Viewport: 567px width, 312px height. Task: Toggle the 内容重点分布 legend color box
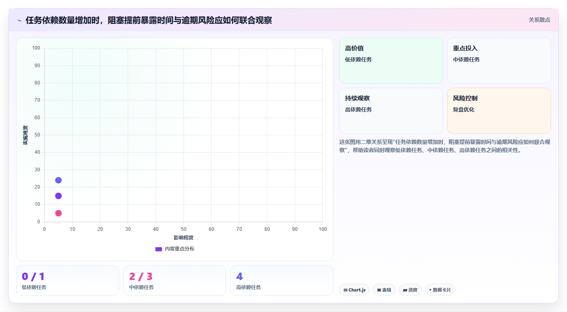coord(158,249)
